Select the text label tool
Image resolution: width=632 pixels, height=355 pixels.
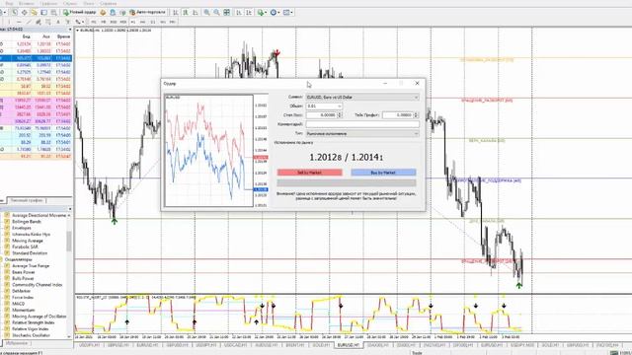point(68,22)
